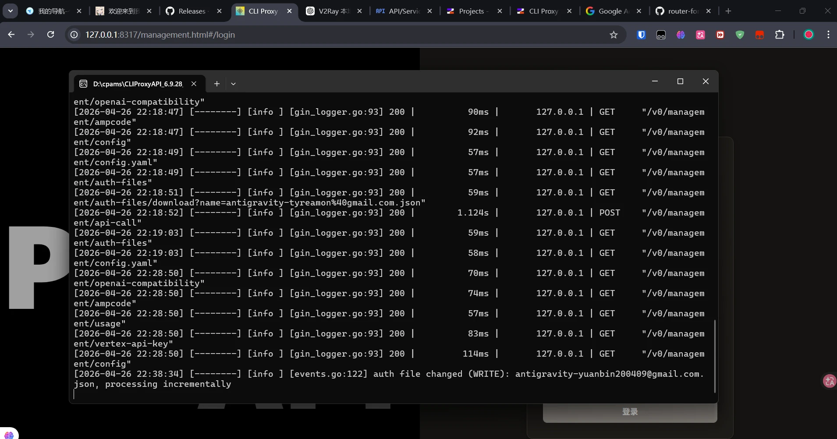Close the CLIProxyAPI terminal tab
Viewport: 837px width, 439px height.
point(194,84)
